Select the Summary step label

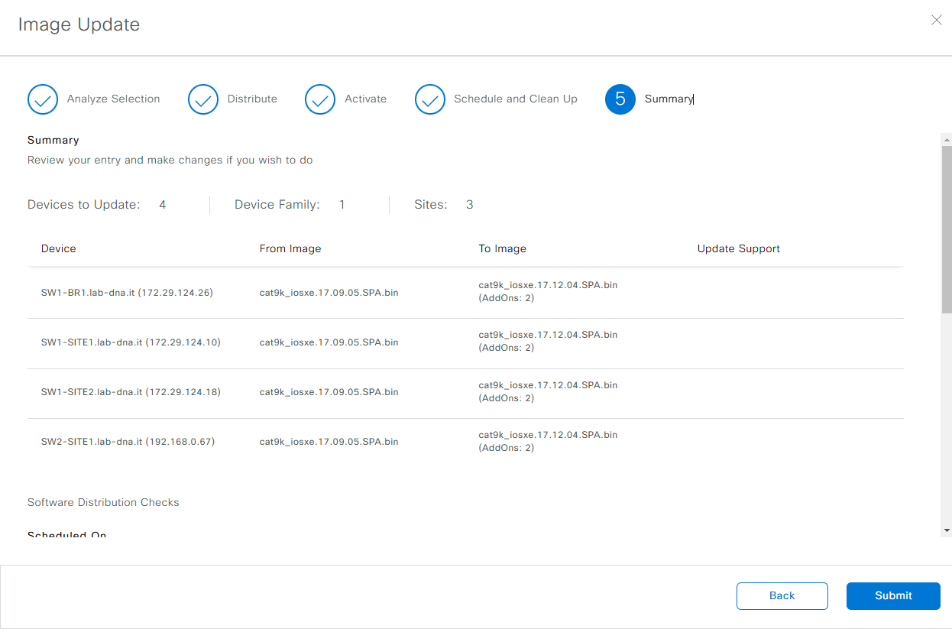[x=669, y=99]
